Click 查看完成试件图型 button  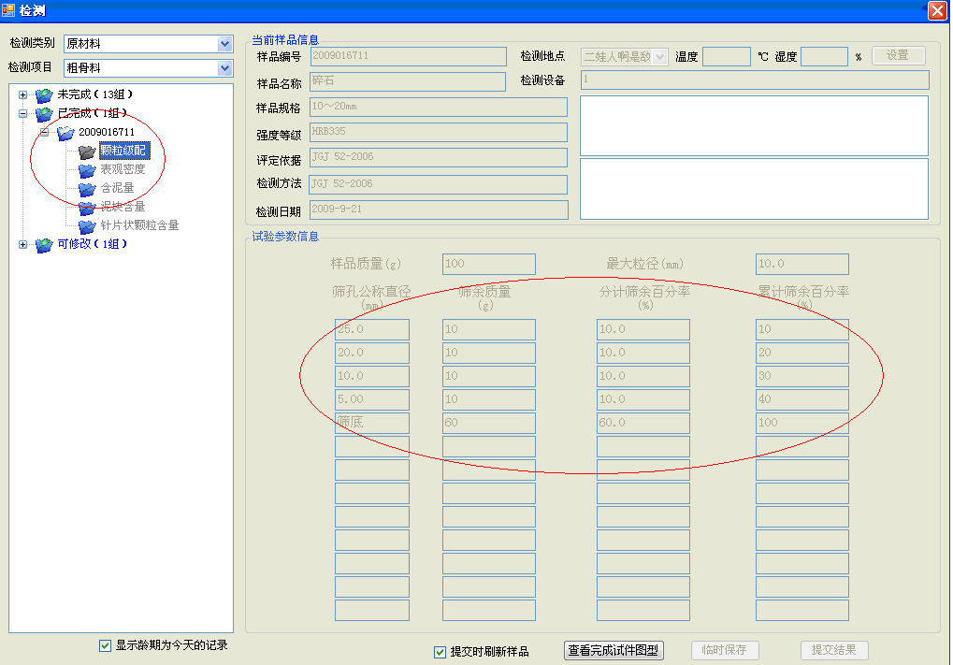[614, 651]
